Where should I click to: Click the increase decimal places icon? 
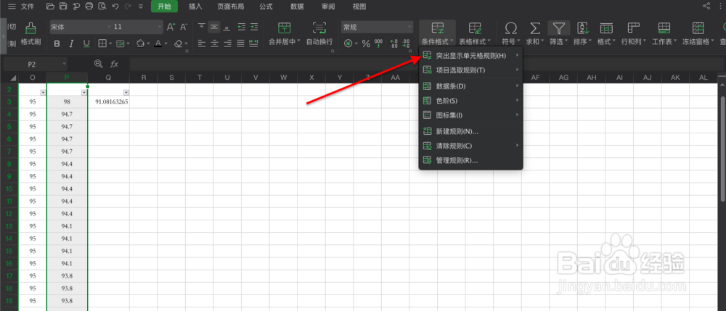tap(393, 43)
